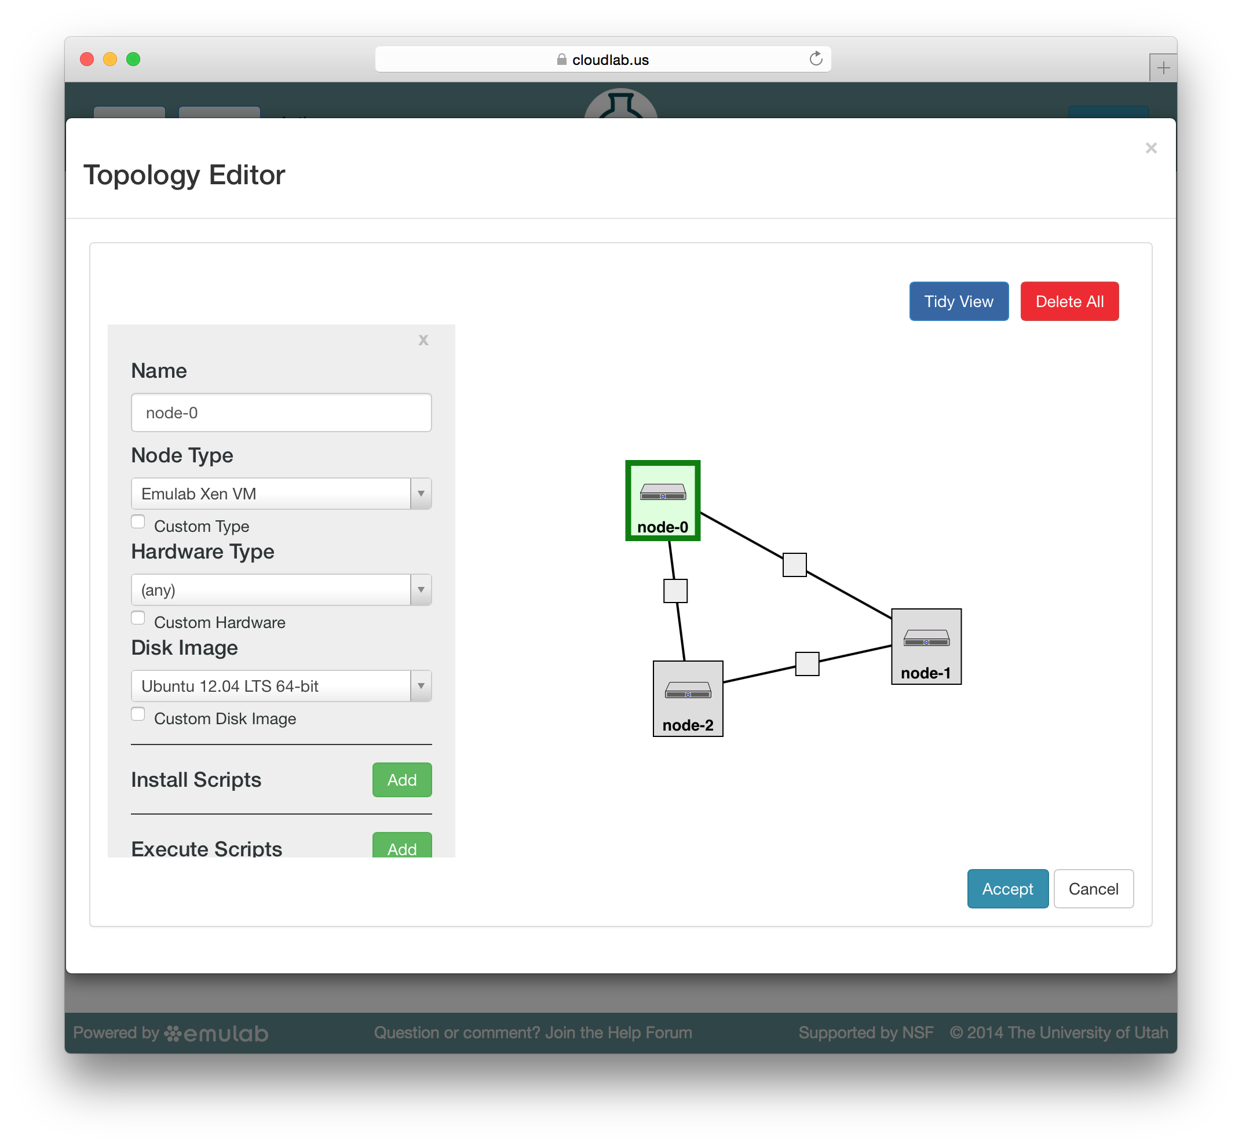Screen dimensions: 1242x1146
Task: Click the Name input field
Action: [x=282, y=413]
